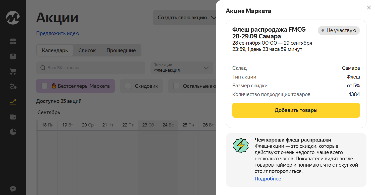Enable the Скидовик checkbox

pyautogui.click(x=128, y=86)
